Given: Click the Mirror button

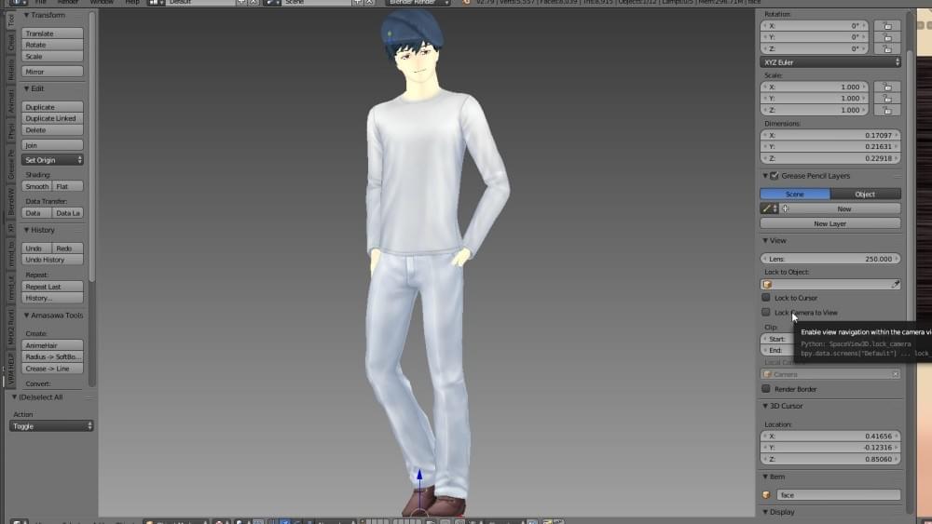Looking at the screenshot, I should 52,72.
